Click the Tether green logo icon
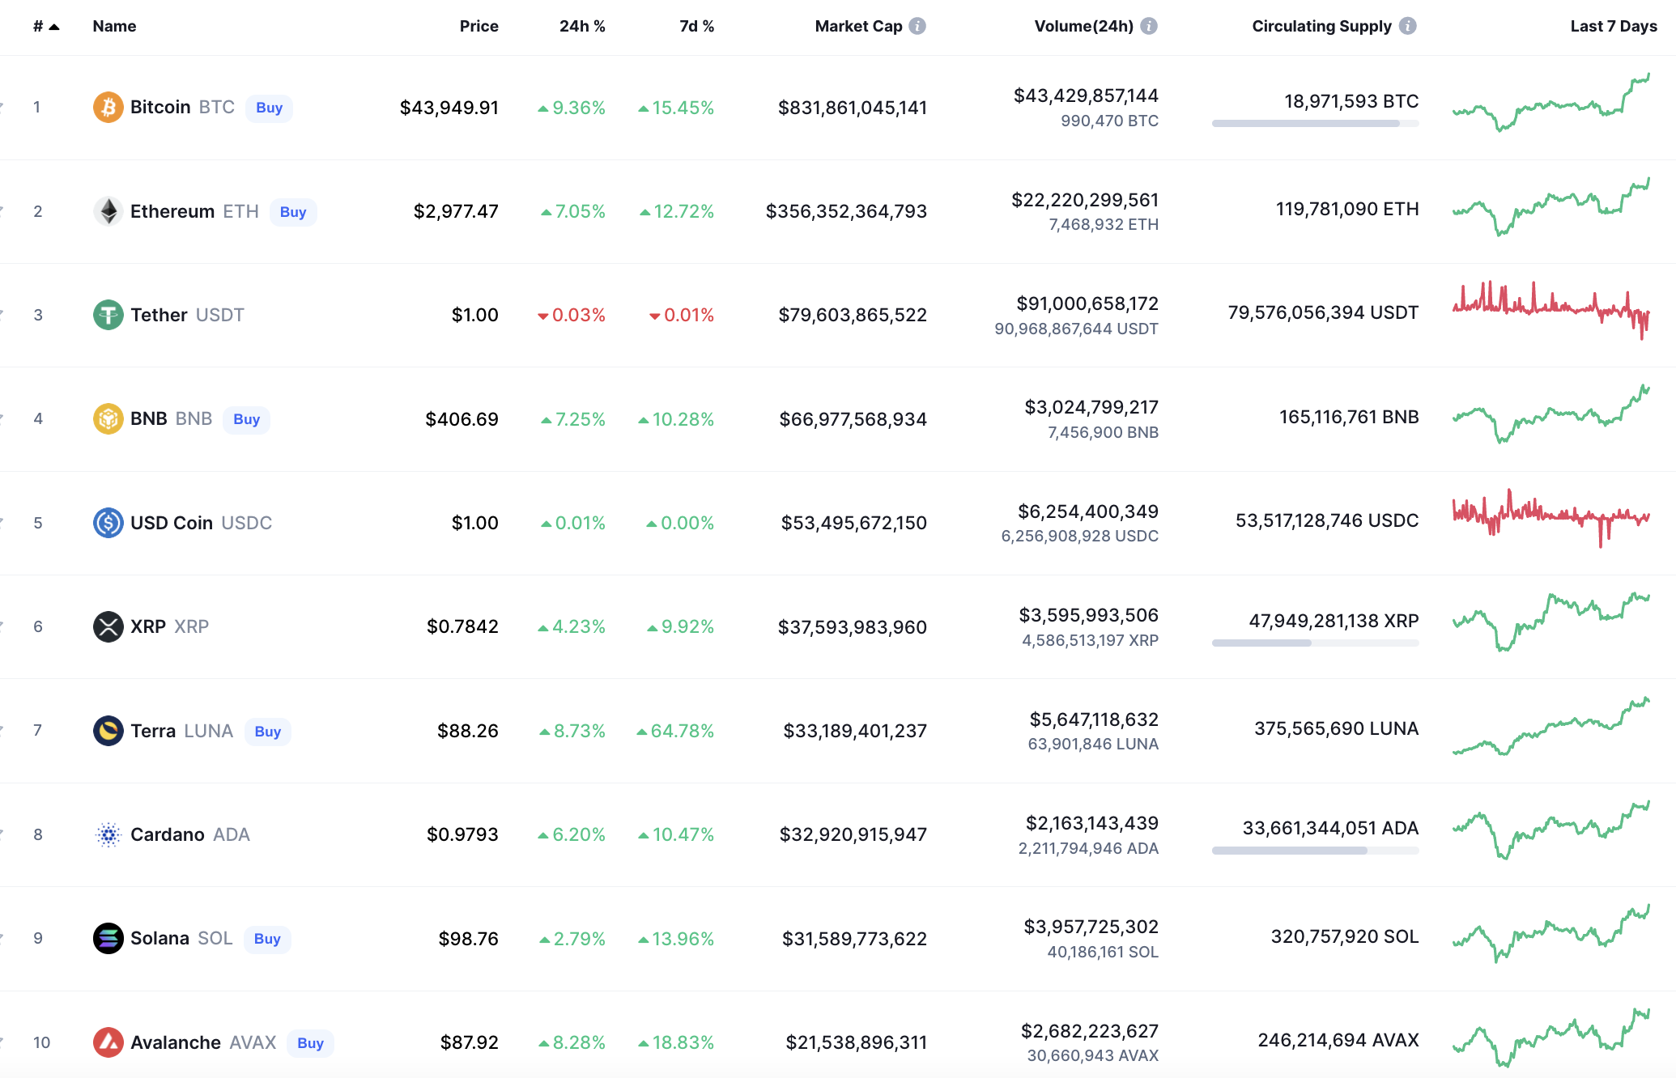The image size is (1676, 1078). coord(108,315)
